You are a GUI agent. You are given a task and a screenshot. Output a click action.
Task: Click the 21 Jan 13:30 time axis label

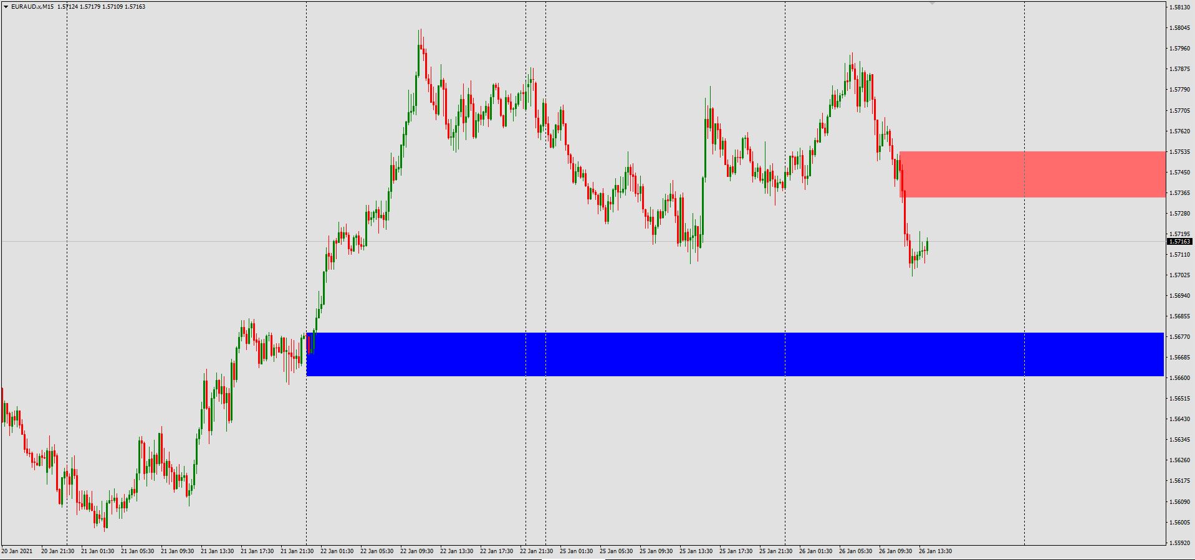[x=218, y=551]
